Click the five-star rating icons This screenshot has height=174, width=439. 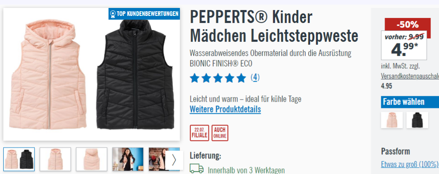218,78
